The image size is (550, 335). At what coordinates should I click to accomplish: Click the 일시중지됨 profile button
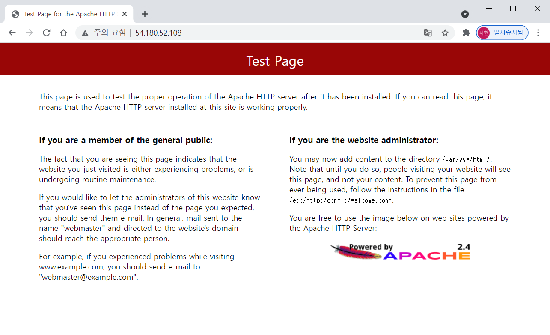pyautogui.click(x=502, y=33)
